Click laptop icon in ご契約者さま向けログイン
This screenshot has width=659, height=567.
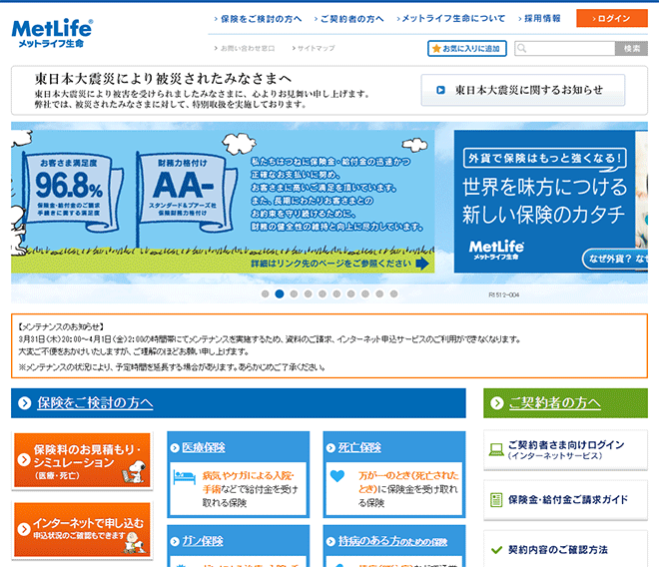496,450
